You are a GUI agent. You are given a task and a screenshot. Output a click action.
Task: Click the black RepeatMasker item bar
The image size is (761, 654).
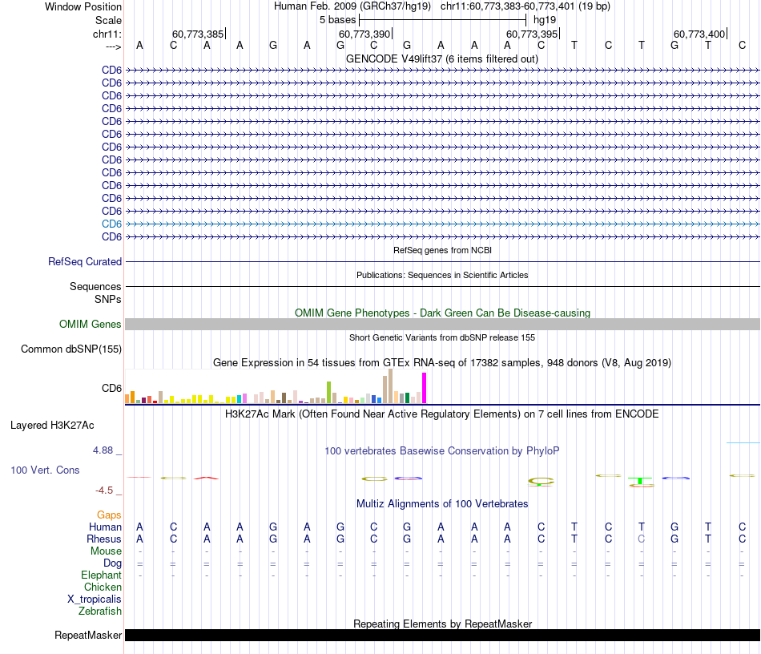(442, 635)
